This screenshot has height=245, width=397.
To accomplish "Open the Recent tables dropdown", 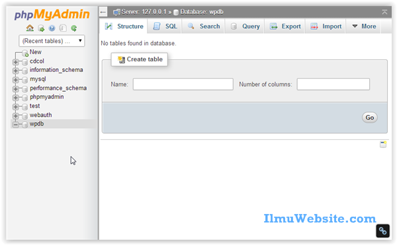I will [x=52, y=41].
